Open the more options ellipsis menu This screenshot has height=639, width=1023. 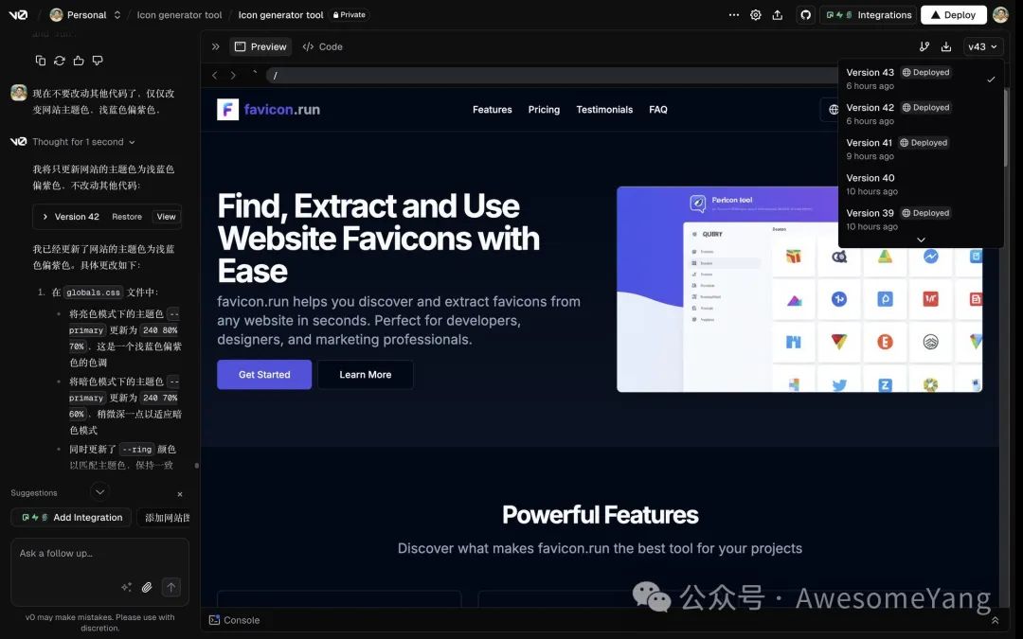[734, 14]
